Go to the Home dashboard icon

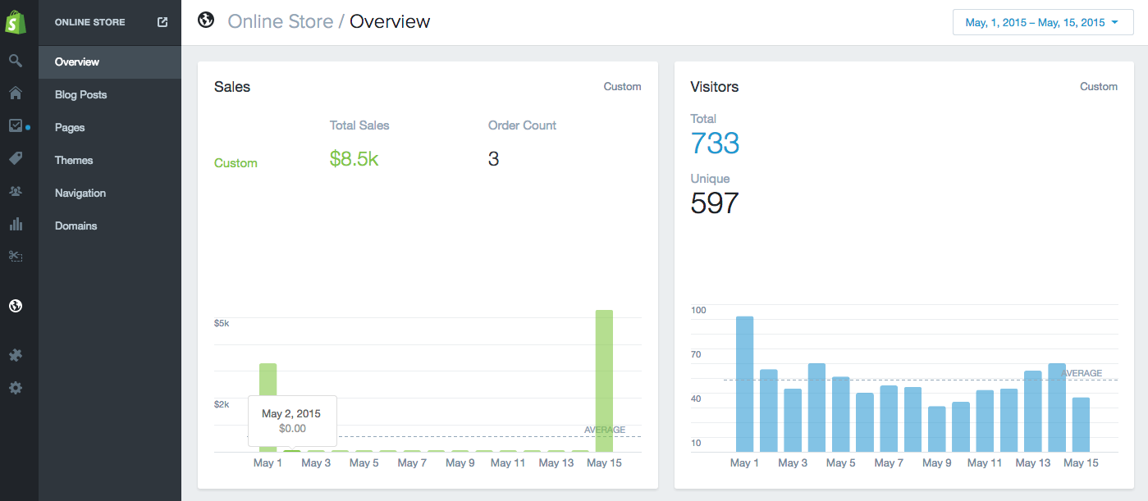(x=16, y=93)
